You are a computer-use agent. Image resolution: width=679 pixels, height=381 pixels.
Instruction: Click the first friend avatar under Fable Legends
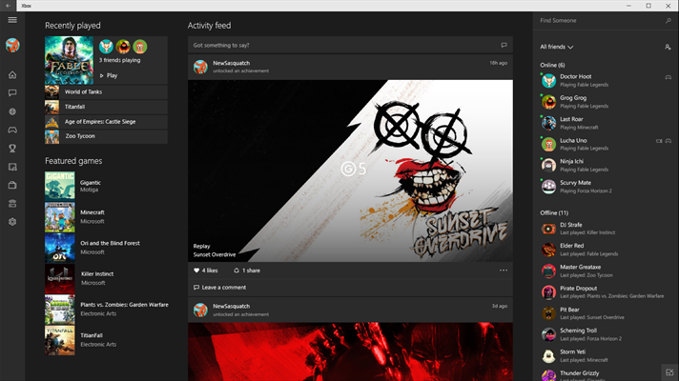[106, 47]
